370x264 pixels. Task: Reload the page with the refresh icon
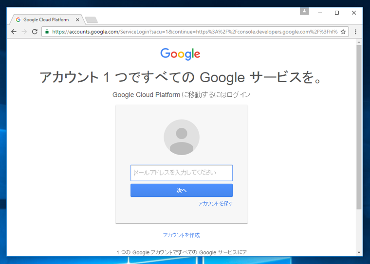click(x=35, y=32)
